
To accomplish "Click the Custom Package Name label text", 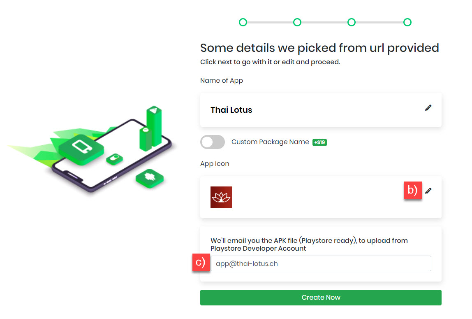I will (270, 142).
